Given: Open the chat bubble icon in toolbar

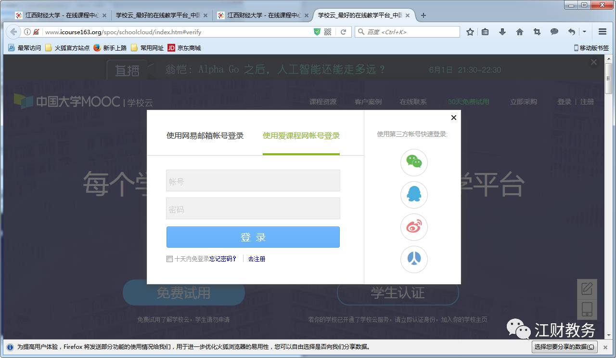Looking at the screenshot, I should point(554,32).
